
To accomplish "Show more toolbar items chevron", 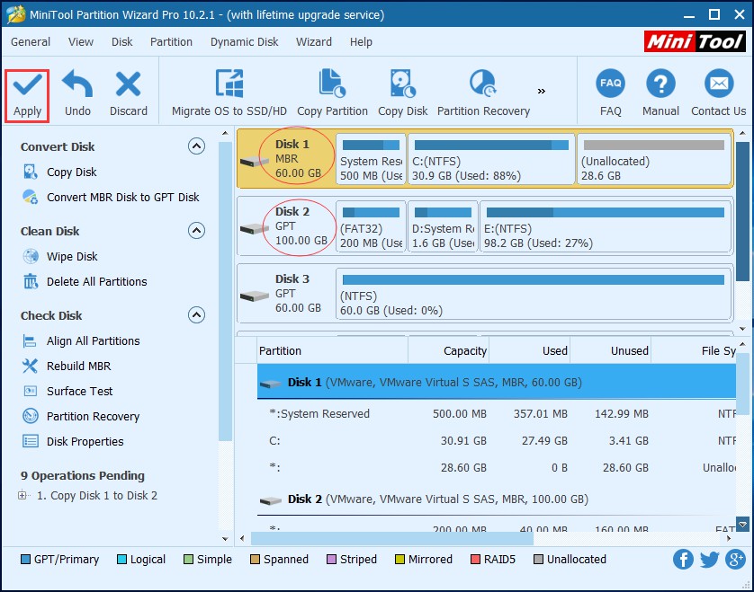I will pyautogui.click(x=542, y=92).
